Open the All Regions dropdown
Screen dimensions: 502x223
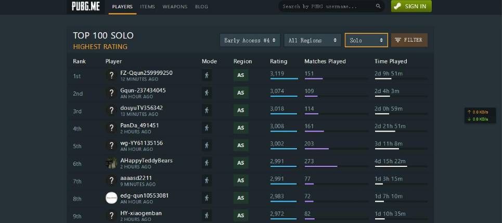click(x=313, y=41)
